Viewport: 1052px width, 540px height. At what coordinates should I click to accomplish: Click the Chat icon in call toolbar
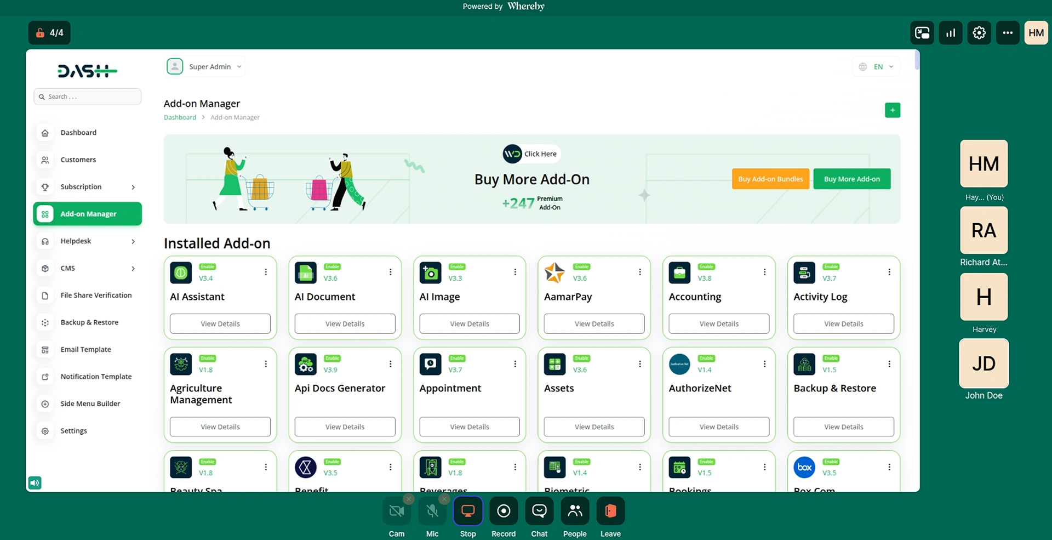(539, 511)
